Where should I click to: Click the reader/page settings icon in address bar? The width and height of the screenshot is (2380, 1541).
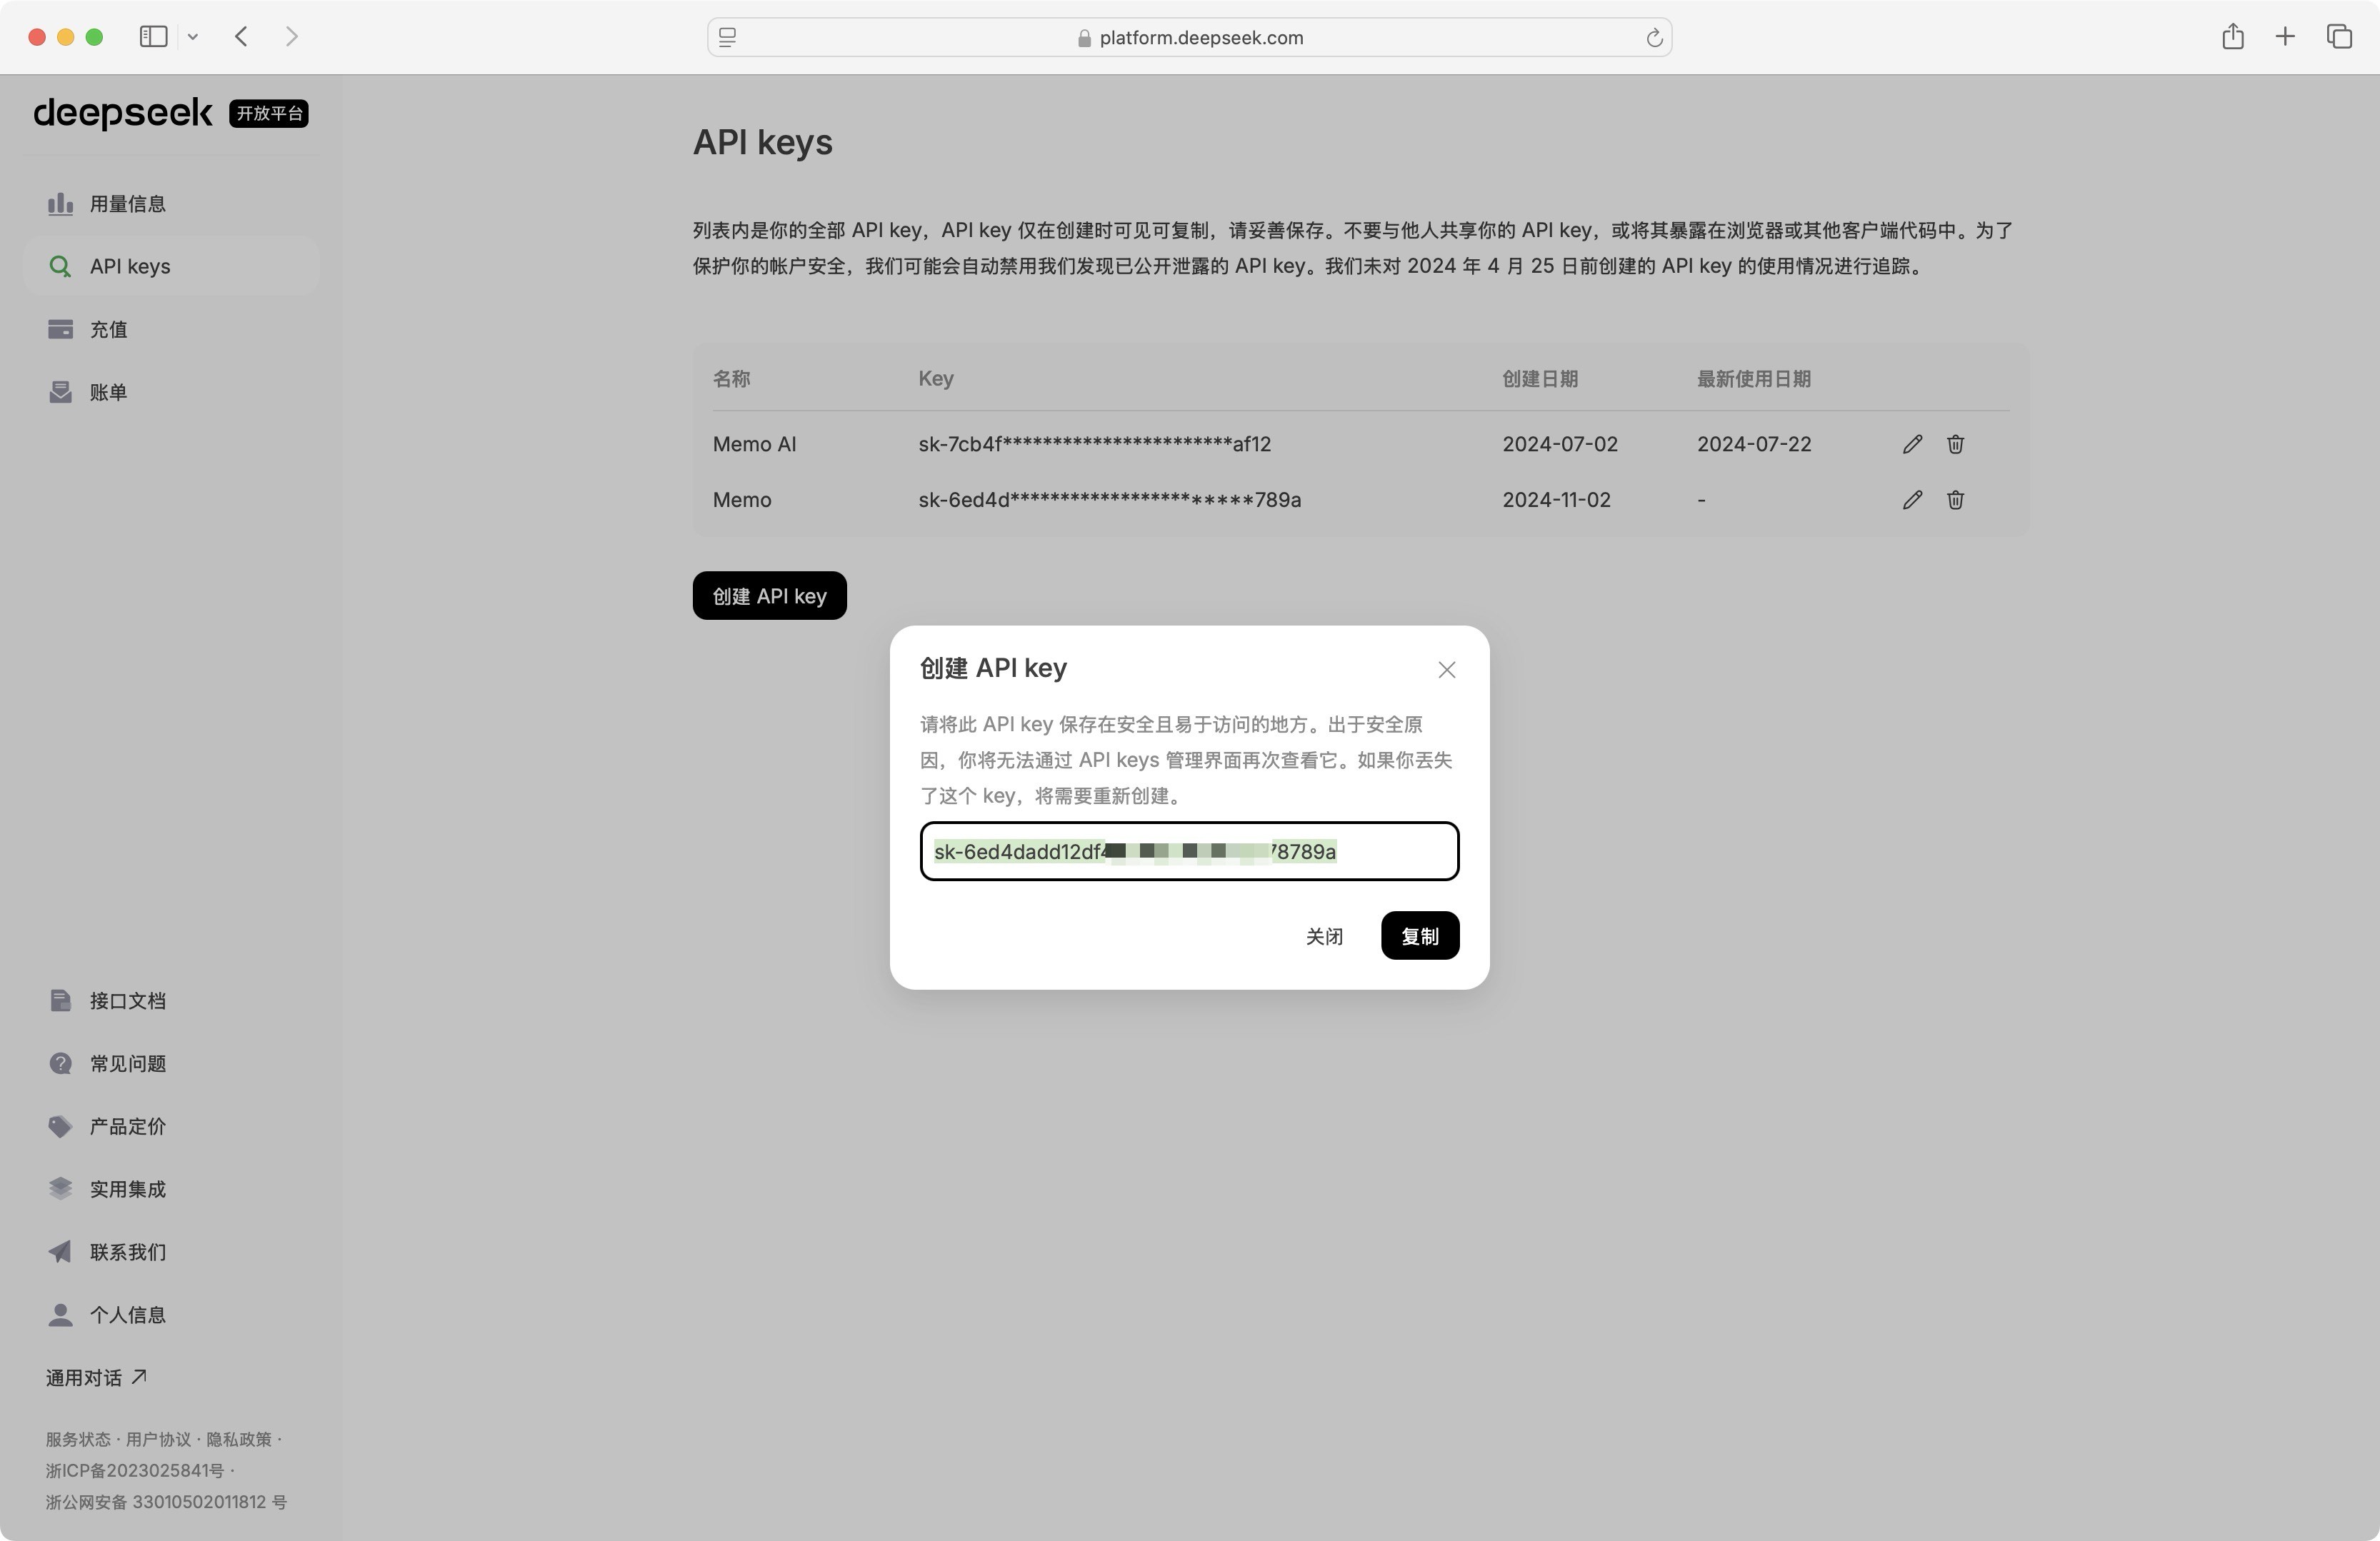[x=728, y=38]
